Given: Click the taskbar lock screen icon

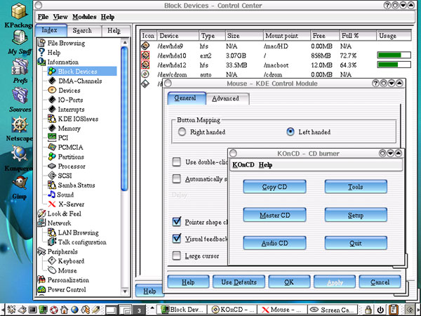Looking at the screenshot, I should pos(368,310).
